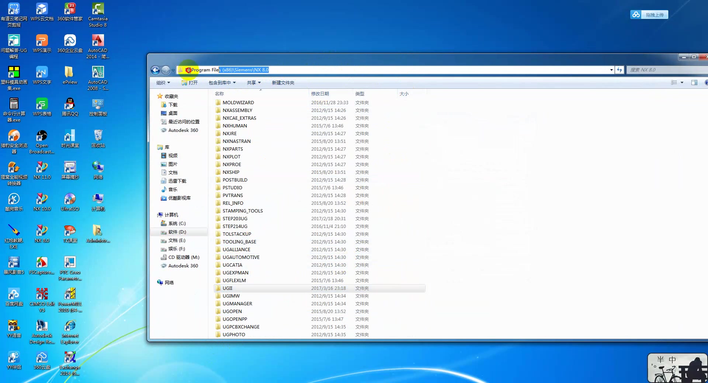Open Autodesk Design Review shortcut
Viewport: 708px width, 383px height.
tap(42, 331)
